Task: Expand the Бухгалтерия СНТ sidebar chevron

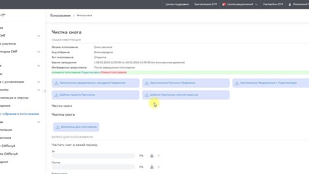Action: tap(39, 52)
